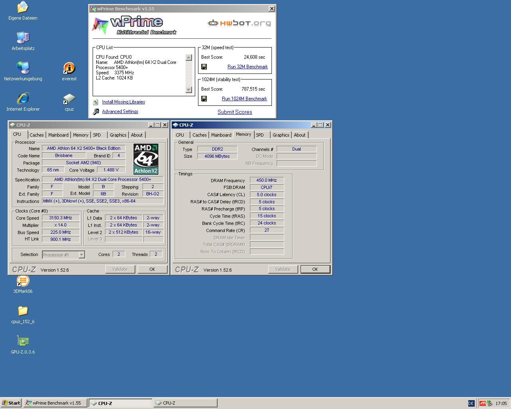
Task: Click the Core Speed 3150.3 MHz field
Action: [61, 218]
